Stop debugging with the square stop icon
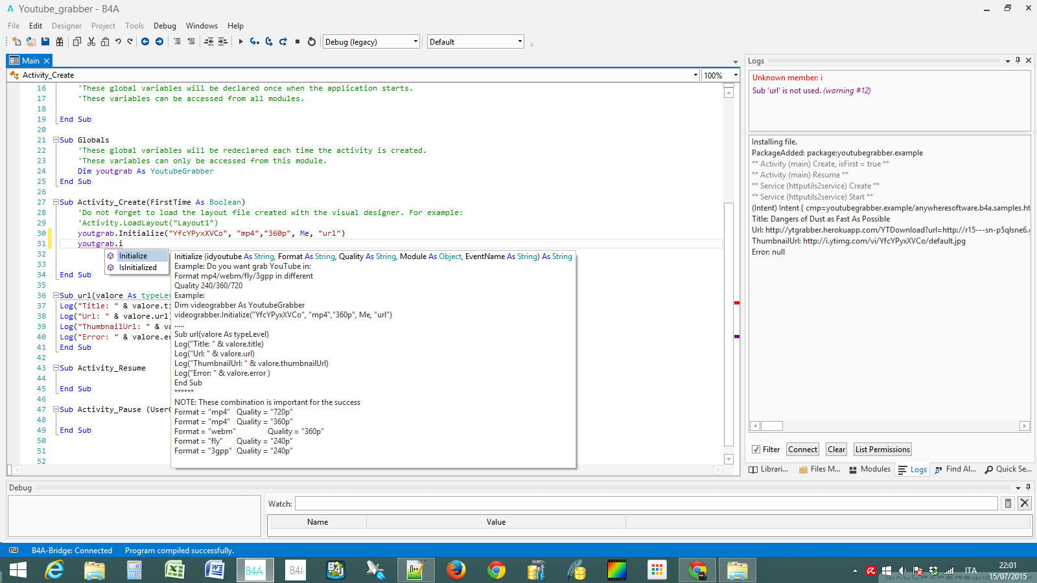The width and height of the screenshot is (1037, 583). click(x=297, y=41)
